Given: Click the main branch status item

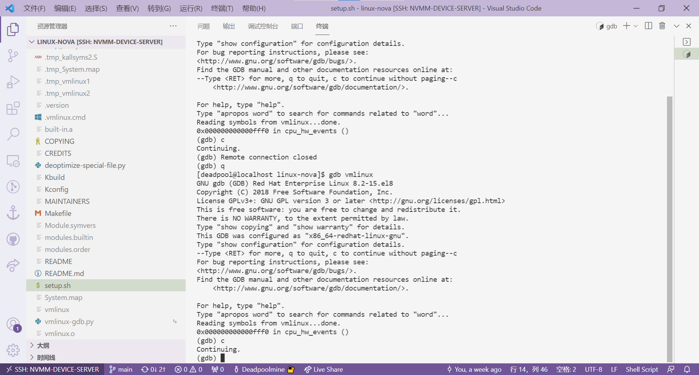Looking at the screenshot, I should coord(121,369).
